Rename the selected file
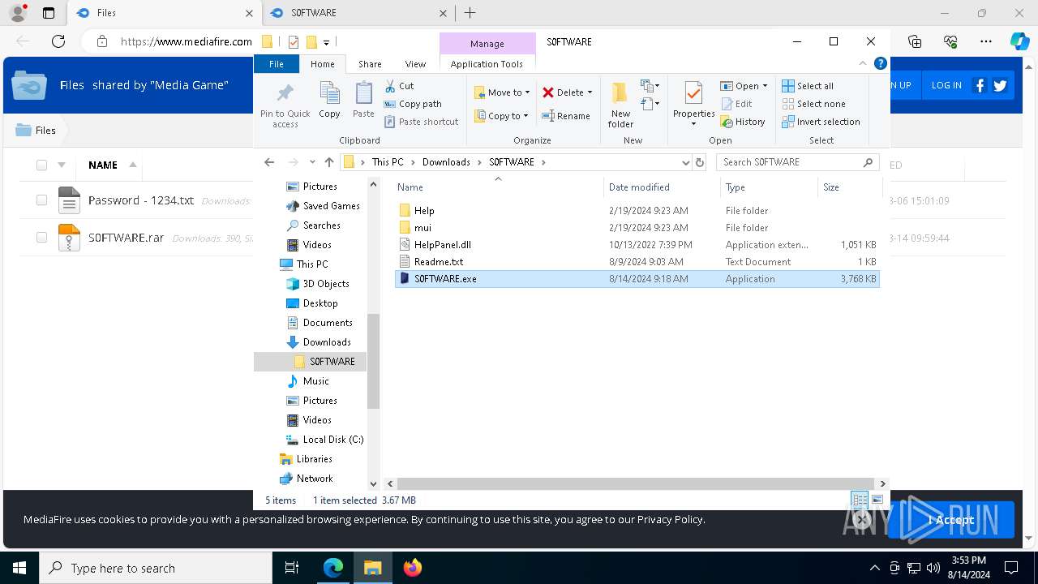Screen dimensions: 1038x584 (x=566, y=116)
